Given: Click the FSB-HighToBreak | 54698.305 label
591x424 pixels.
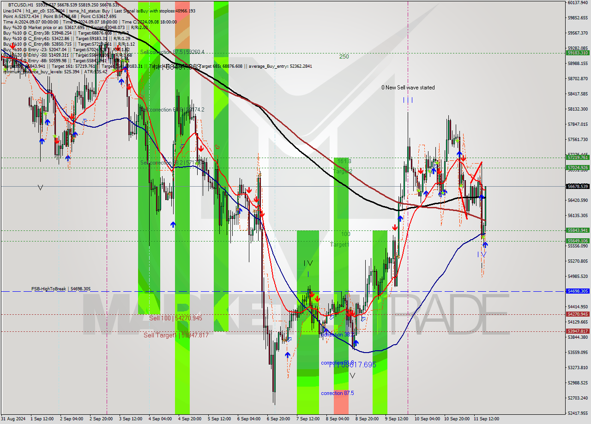Looking at the screenshot, I should 61,289.
